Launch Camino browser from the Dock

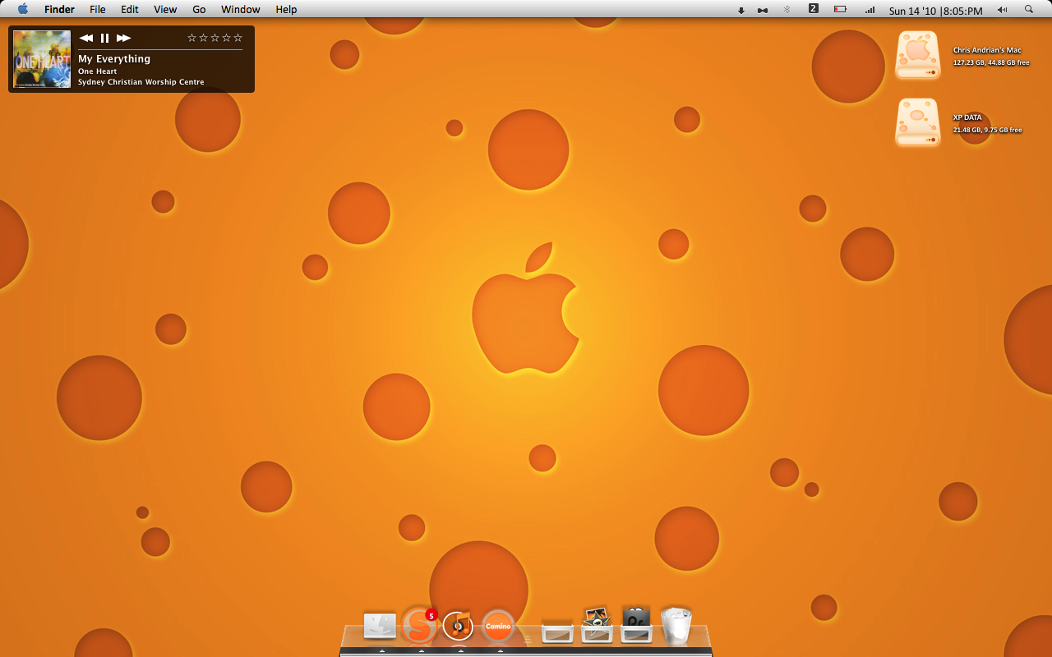pyautogui.click(x=498, y=627)
